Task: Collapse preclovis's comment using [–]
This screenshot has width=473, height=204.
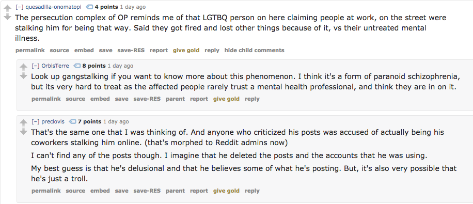Action: coord(35,121)
